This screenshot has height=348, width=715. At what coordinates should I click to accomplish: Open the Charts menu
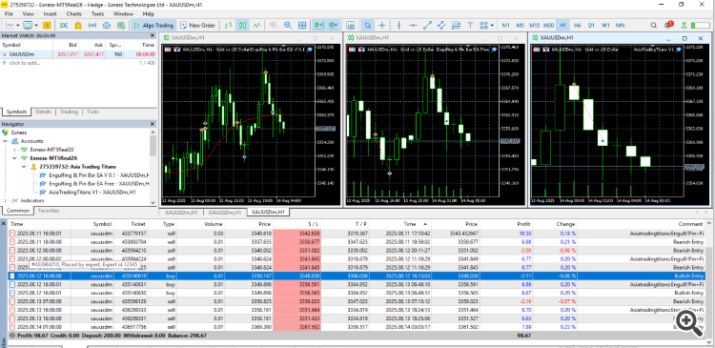[73, 13]
